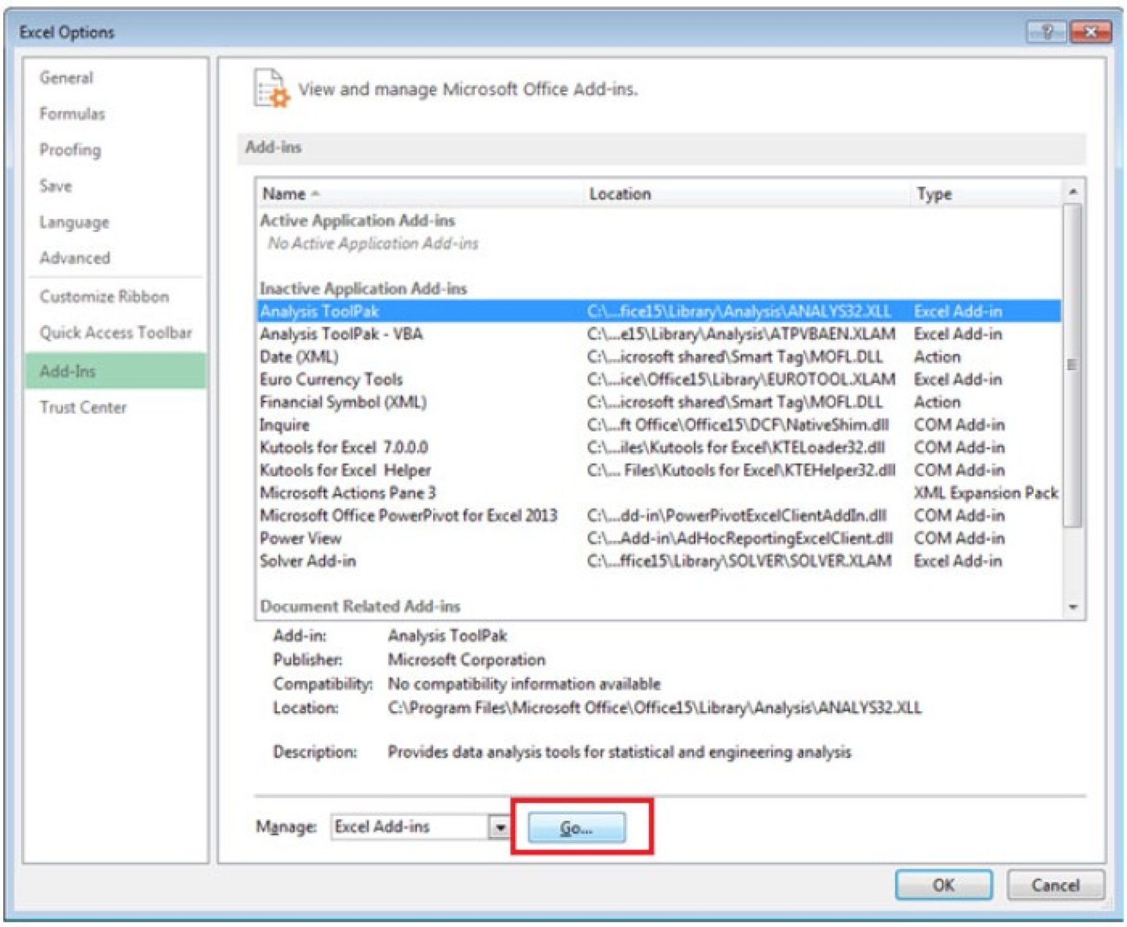1127x927 pixels.
Task: Click the help question mark icon in title bar
Action: 1047,32
